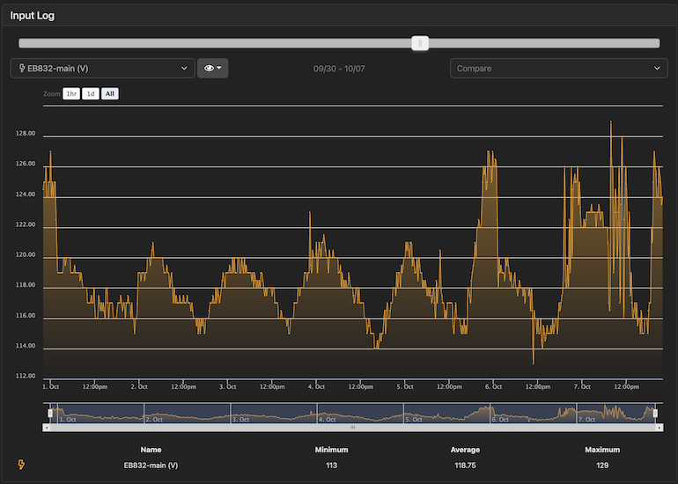This screenshot has width=678, height=484.
Task: Click the flash icon in the input dropdown
Action: point(22,68)
